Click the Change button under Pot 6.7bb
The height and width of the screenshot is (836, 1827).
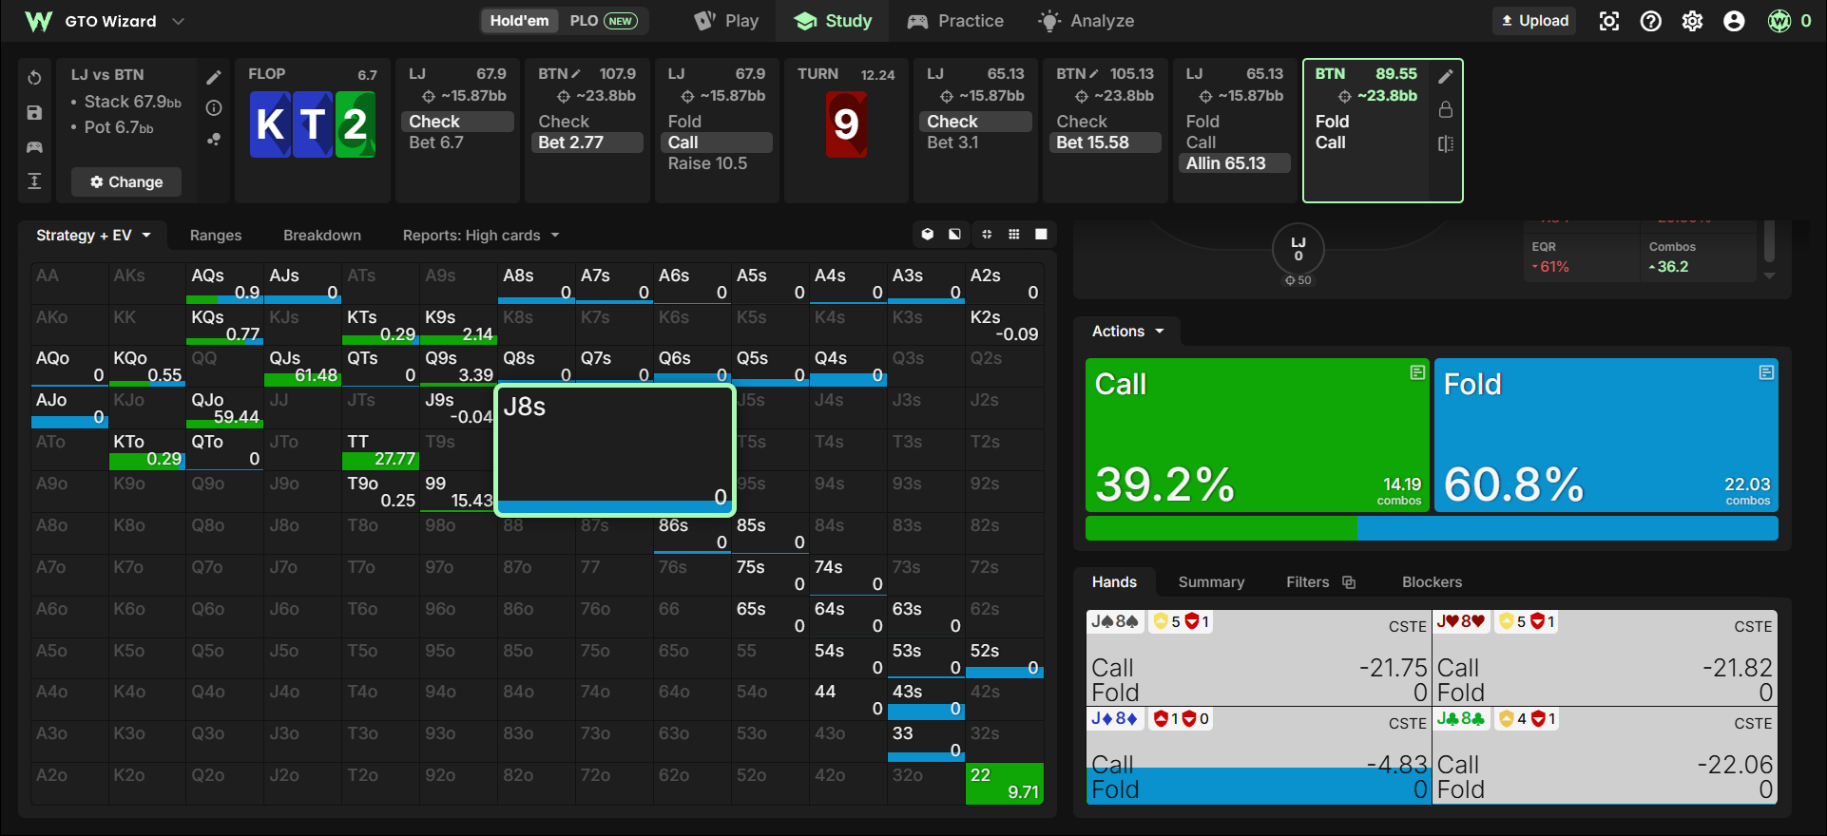pyautogui.click(x=126, y=181)
